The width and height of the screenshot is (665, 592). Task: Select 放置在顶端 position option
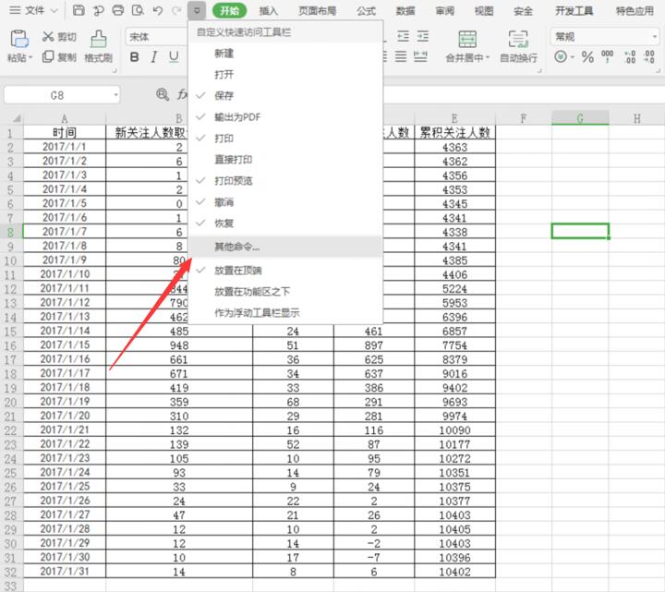(285, 270)
